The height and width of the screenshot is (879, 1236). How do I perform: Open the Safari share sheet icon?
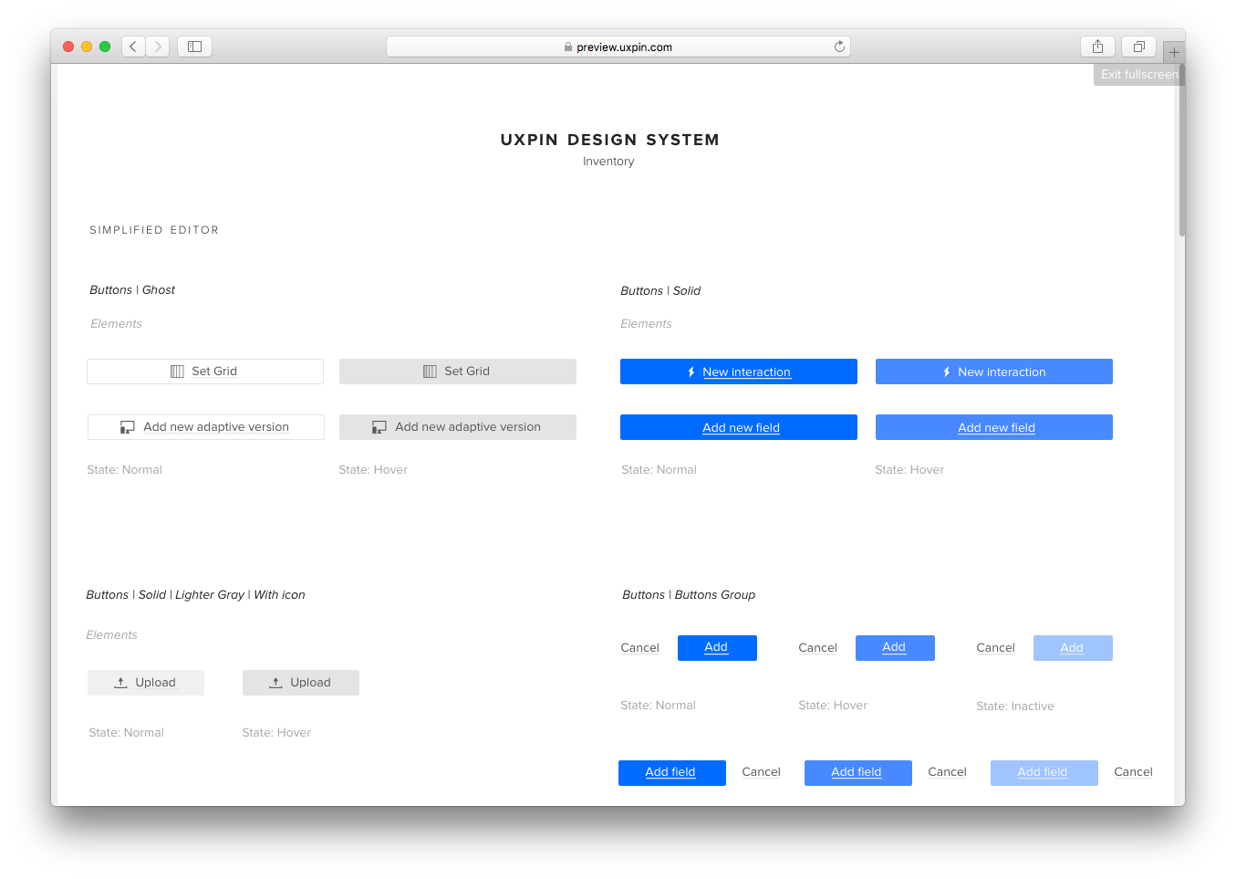coord(1097,46)
